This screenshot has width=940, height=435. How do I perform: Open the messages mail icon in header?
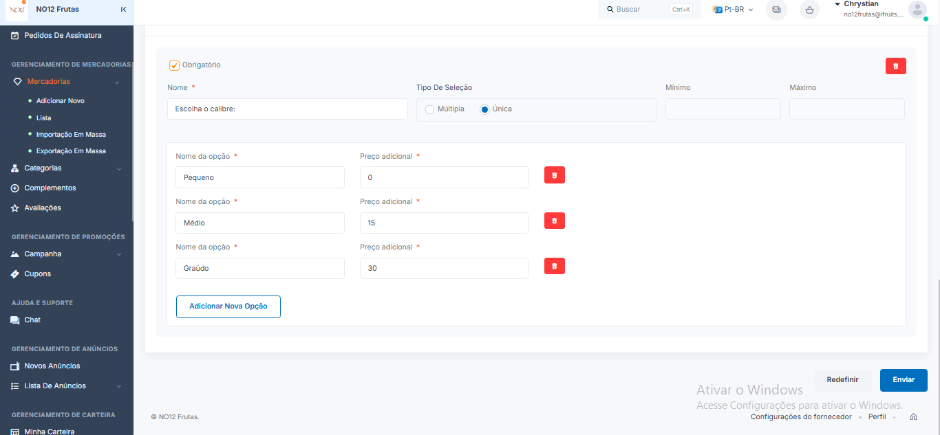[776, 10]
